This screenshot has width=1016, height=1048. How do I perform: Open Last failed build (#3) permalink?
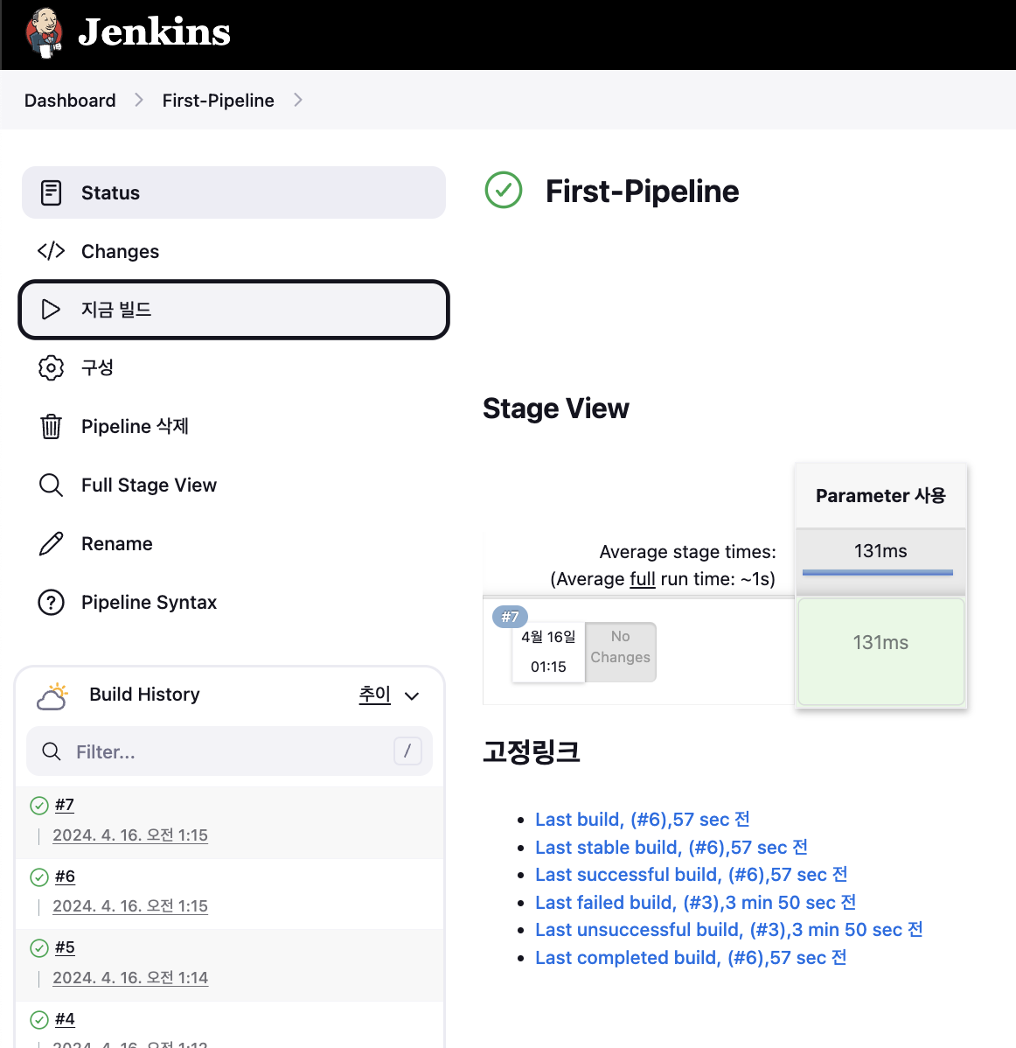pos(695,903)
